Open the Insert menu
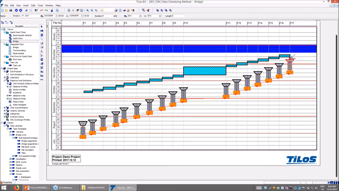Screen dimensions: 339x191 point(26,5)
